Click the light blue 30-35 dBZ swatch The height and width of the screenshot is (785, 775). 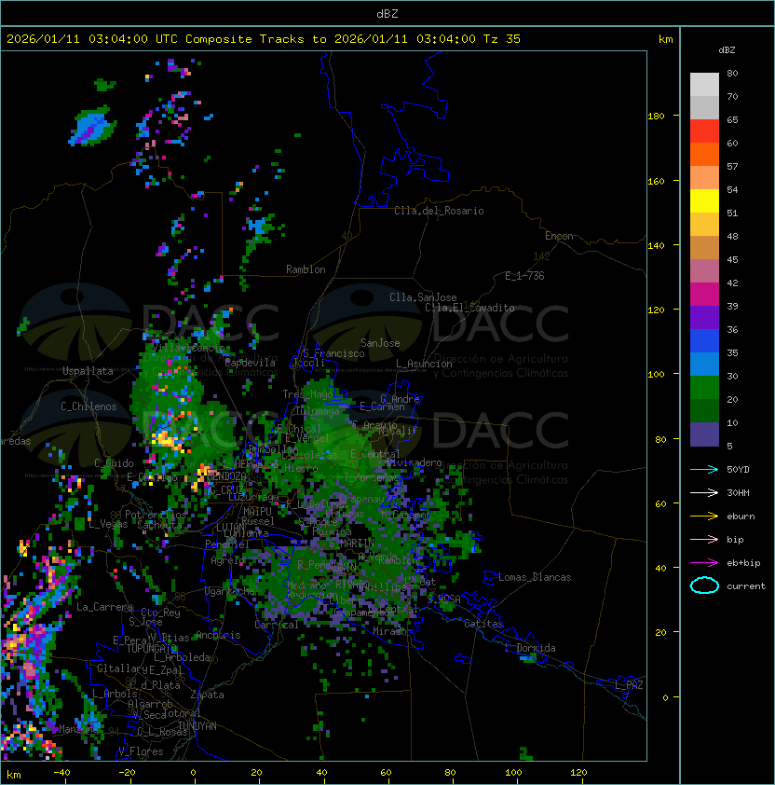click(x=704, y=364)
